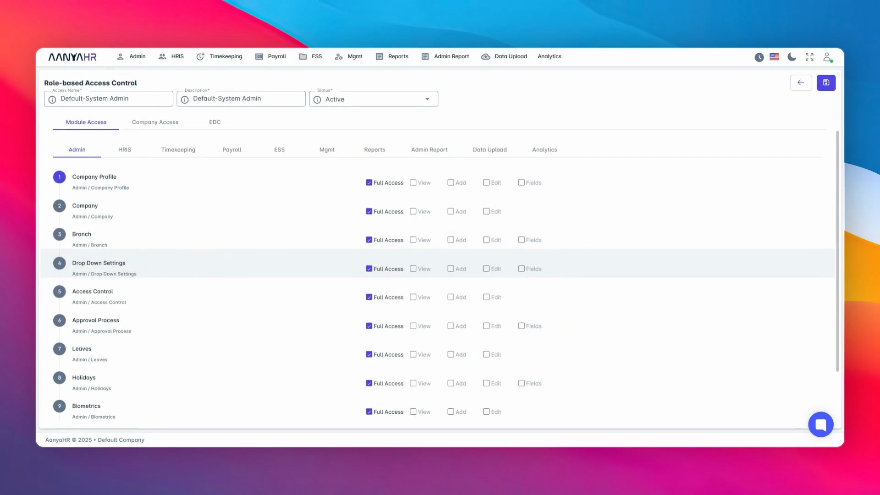Click the save icon button

point(826,82)
